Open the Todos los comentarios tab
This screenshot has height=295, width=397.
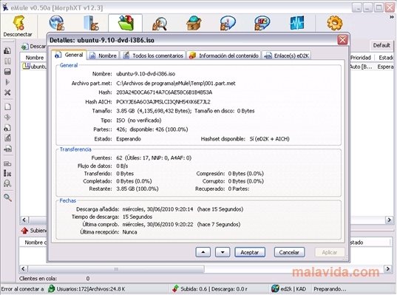[153, 55]
